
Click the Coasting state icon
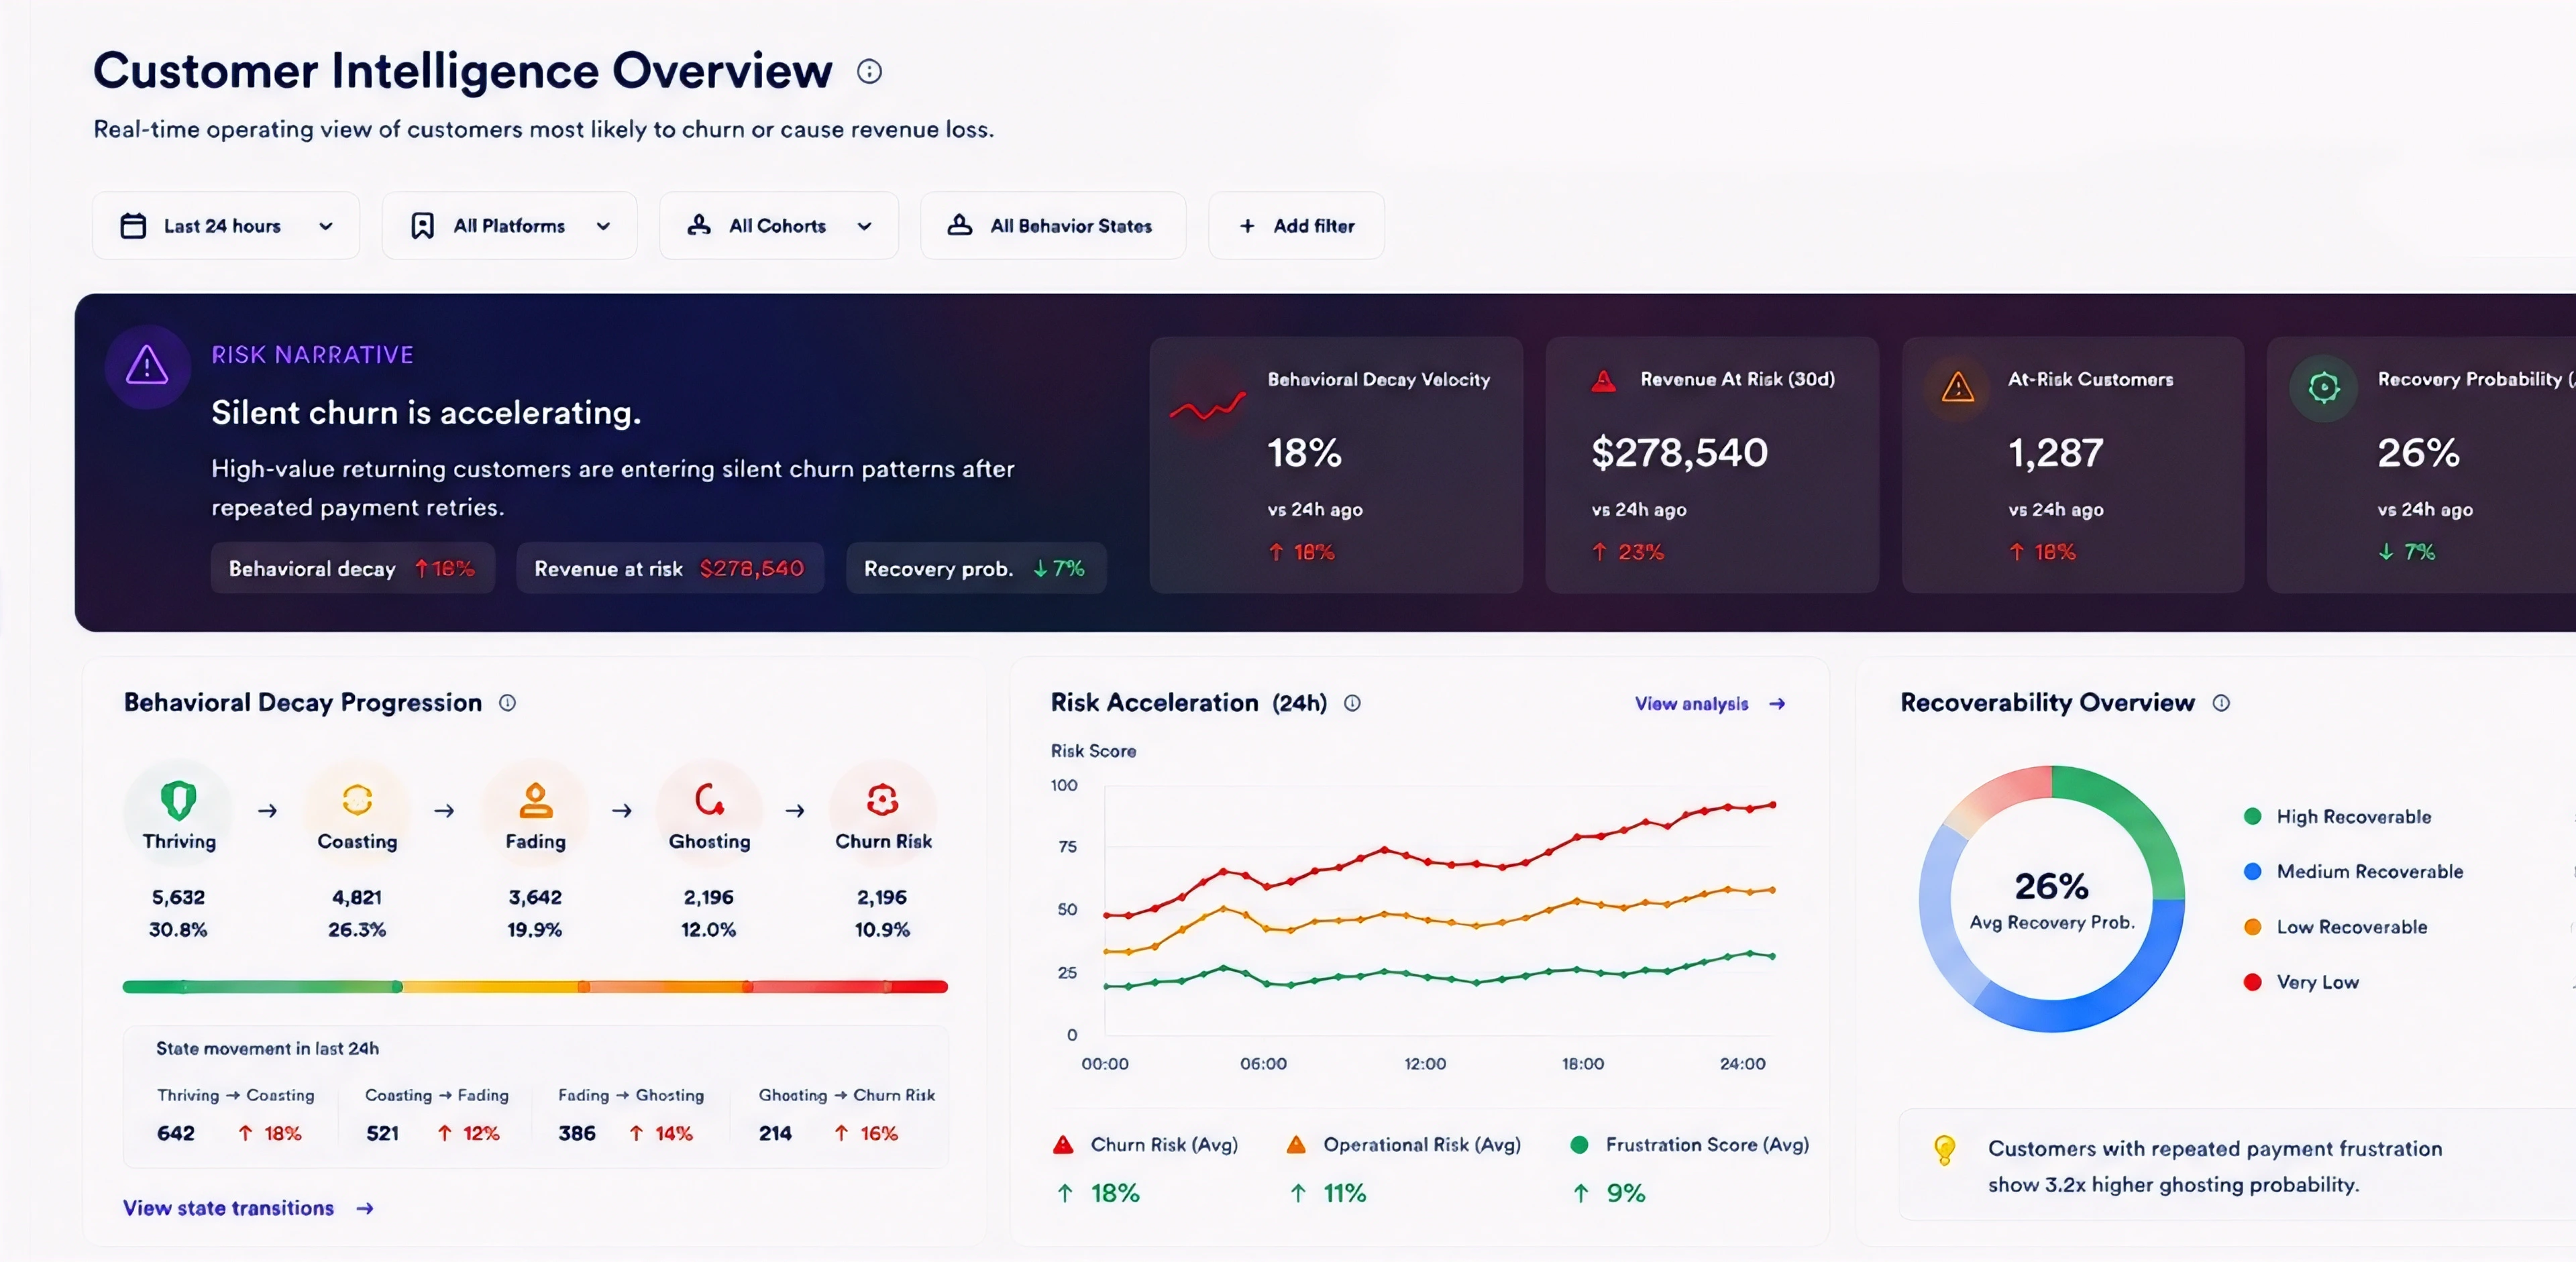click(357, 799)
